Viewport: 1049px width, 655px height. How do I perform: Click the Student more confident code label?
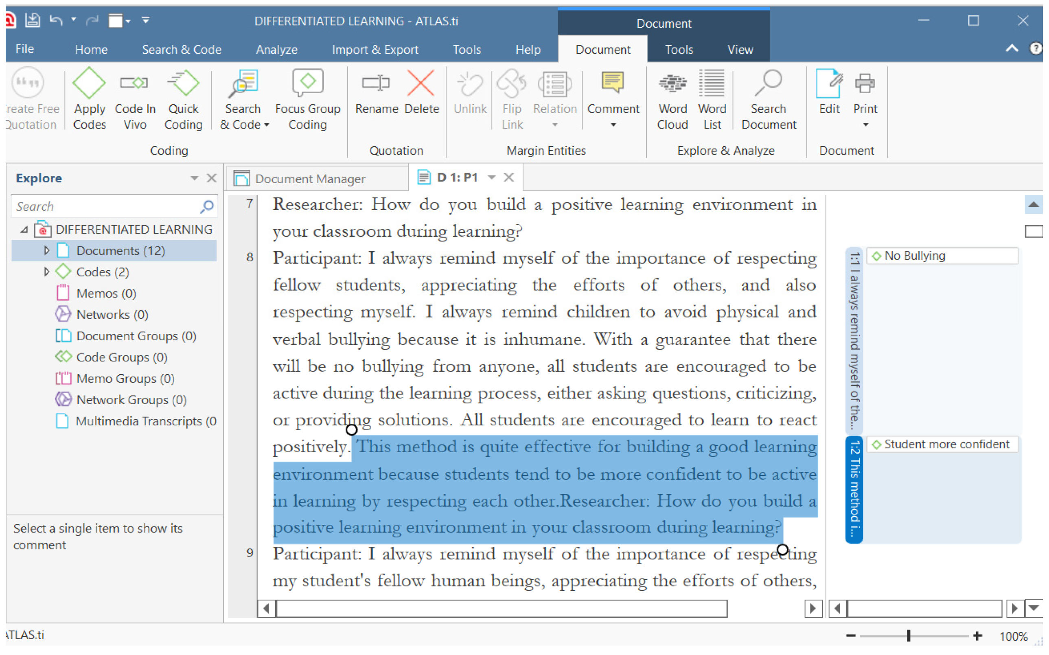(x=946, y=445)
